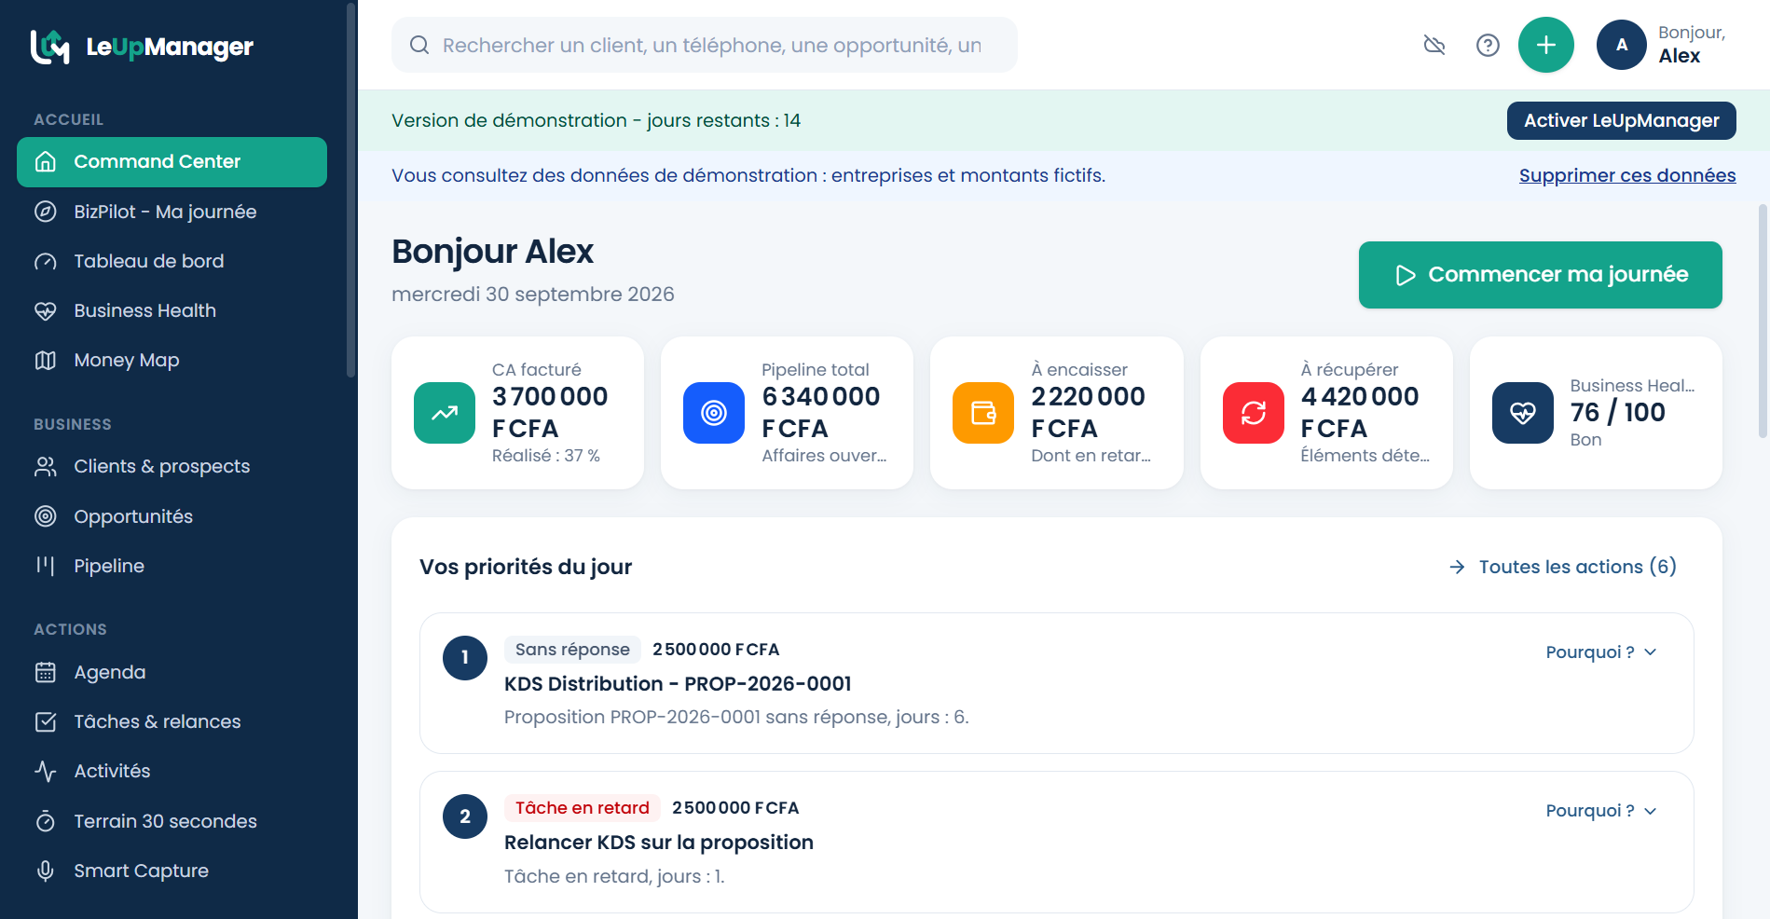Open Command Center in sidebar
This screenshot has height=919, width=1770.
click(172, 162)
